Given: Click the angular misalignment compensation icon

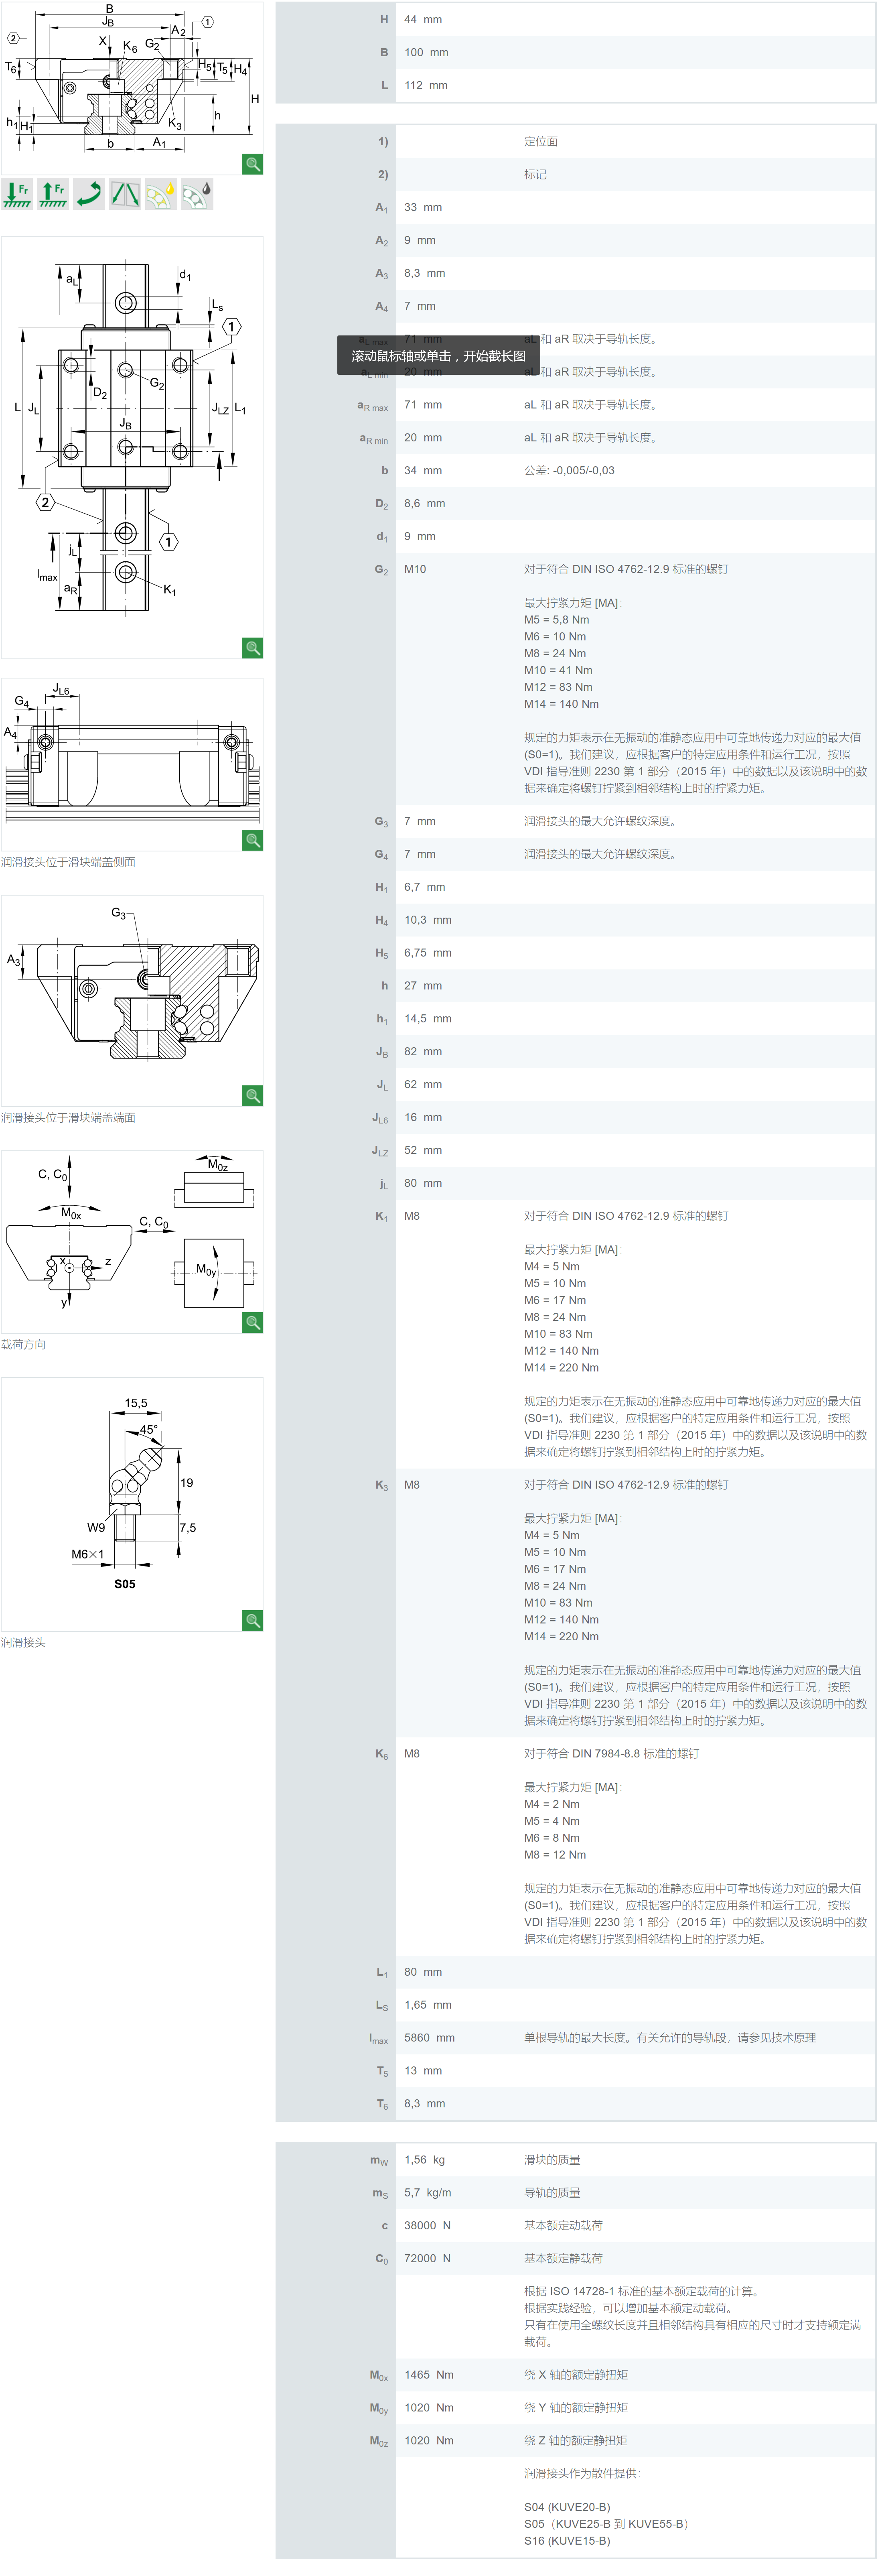Looking at the screenshot, I should click(125, 194).
